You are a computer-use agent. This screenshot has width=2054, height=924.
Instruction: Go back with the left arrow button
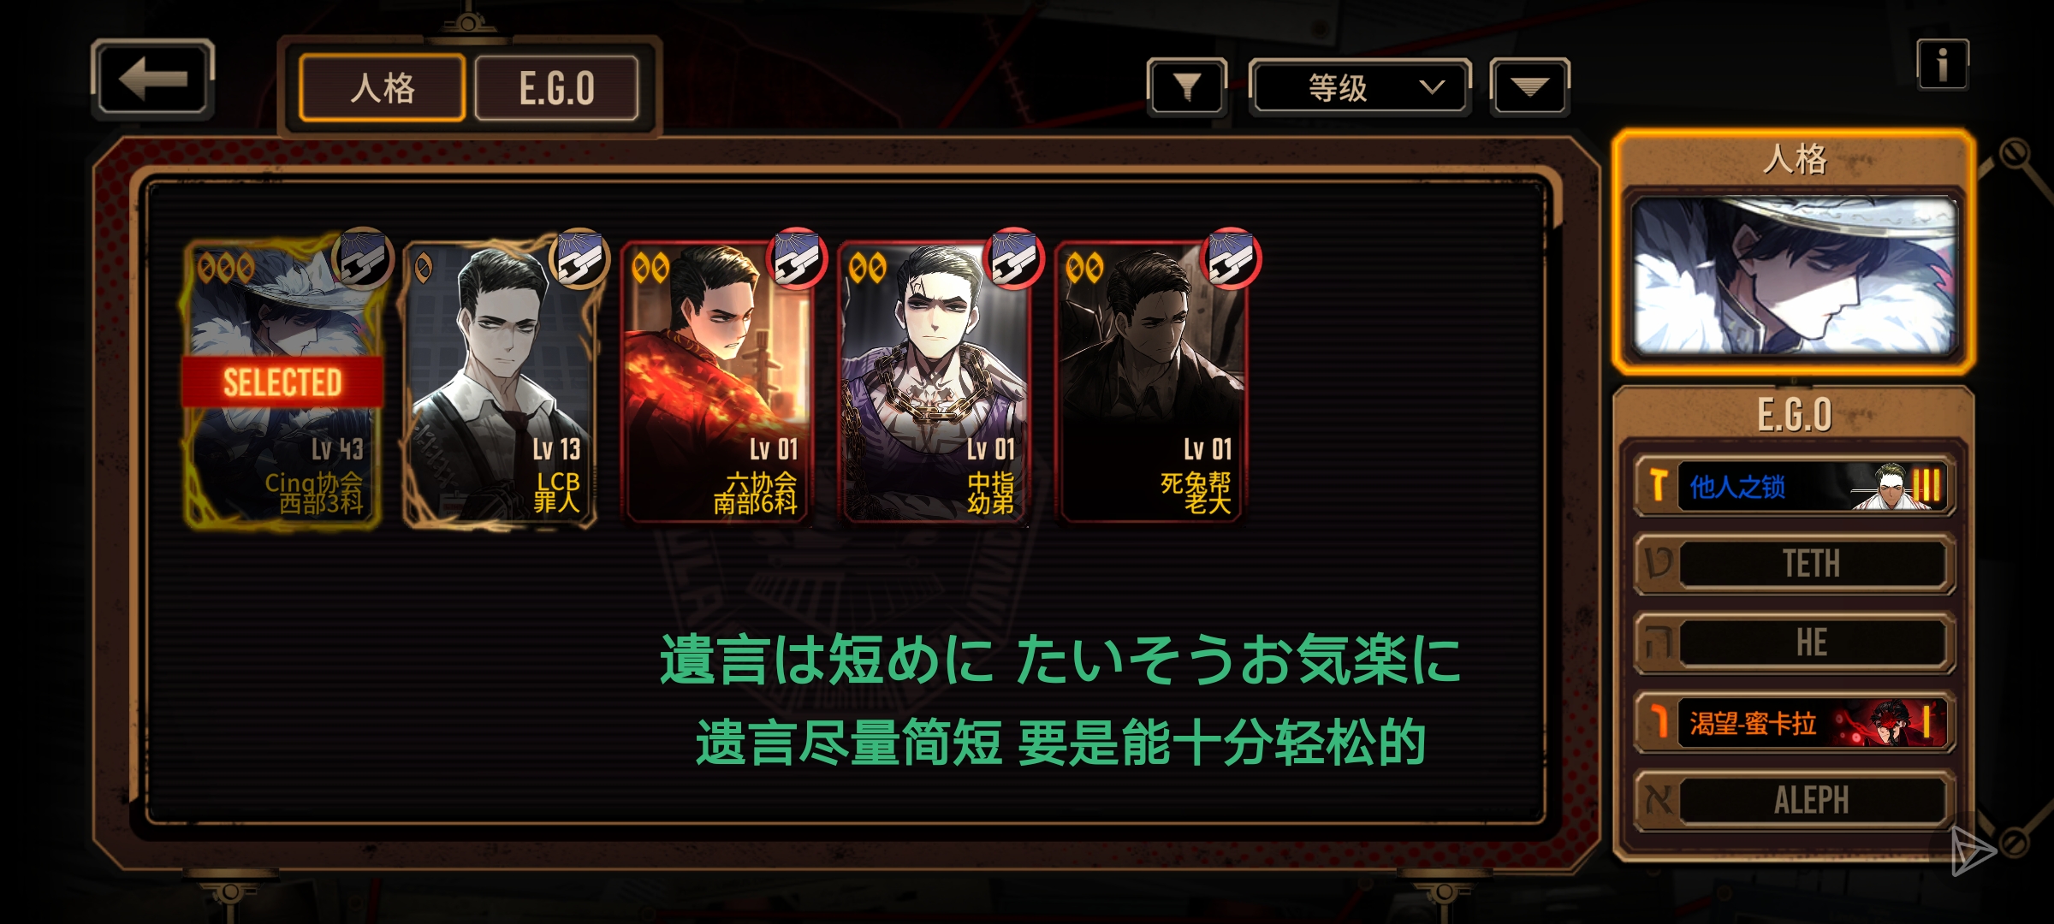tap(152, 78)
